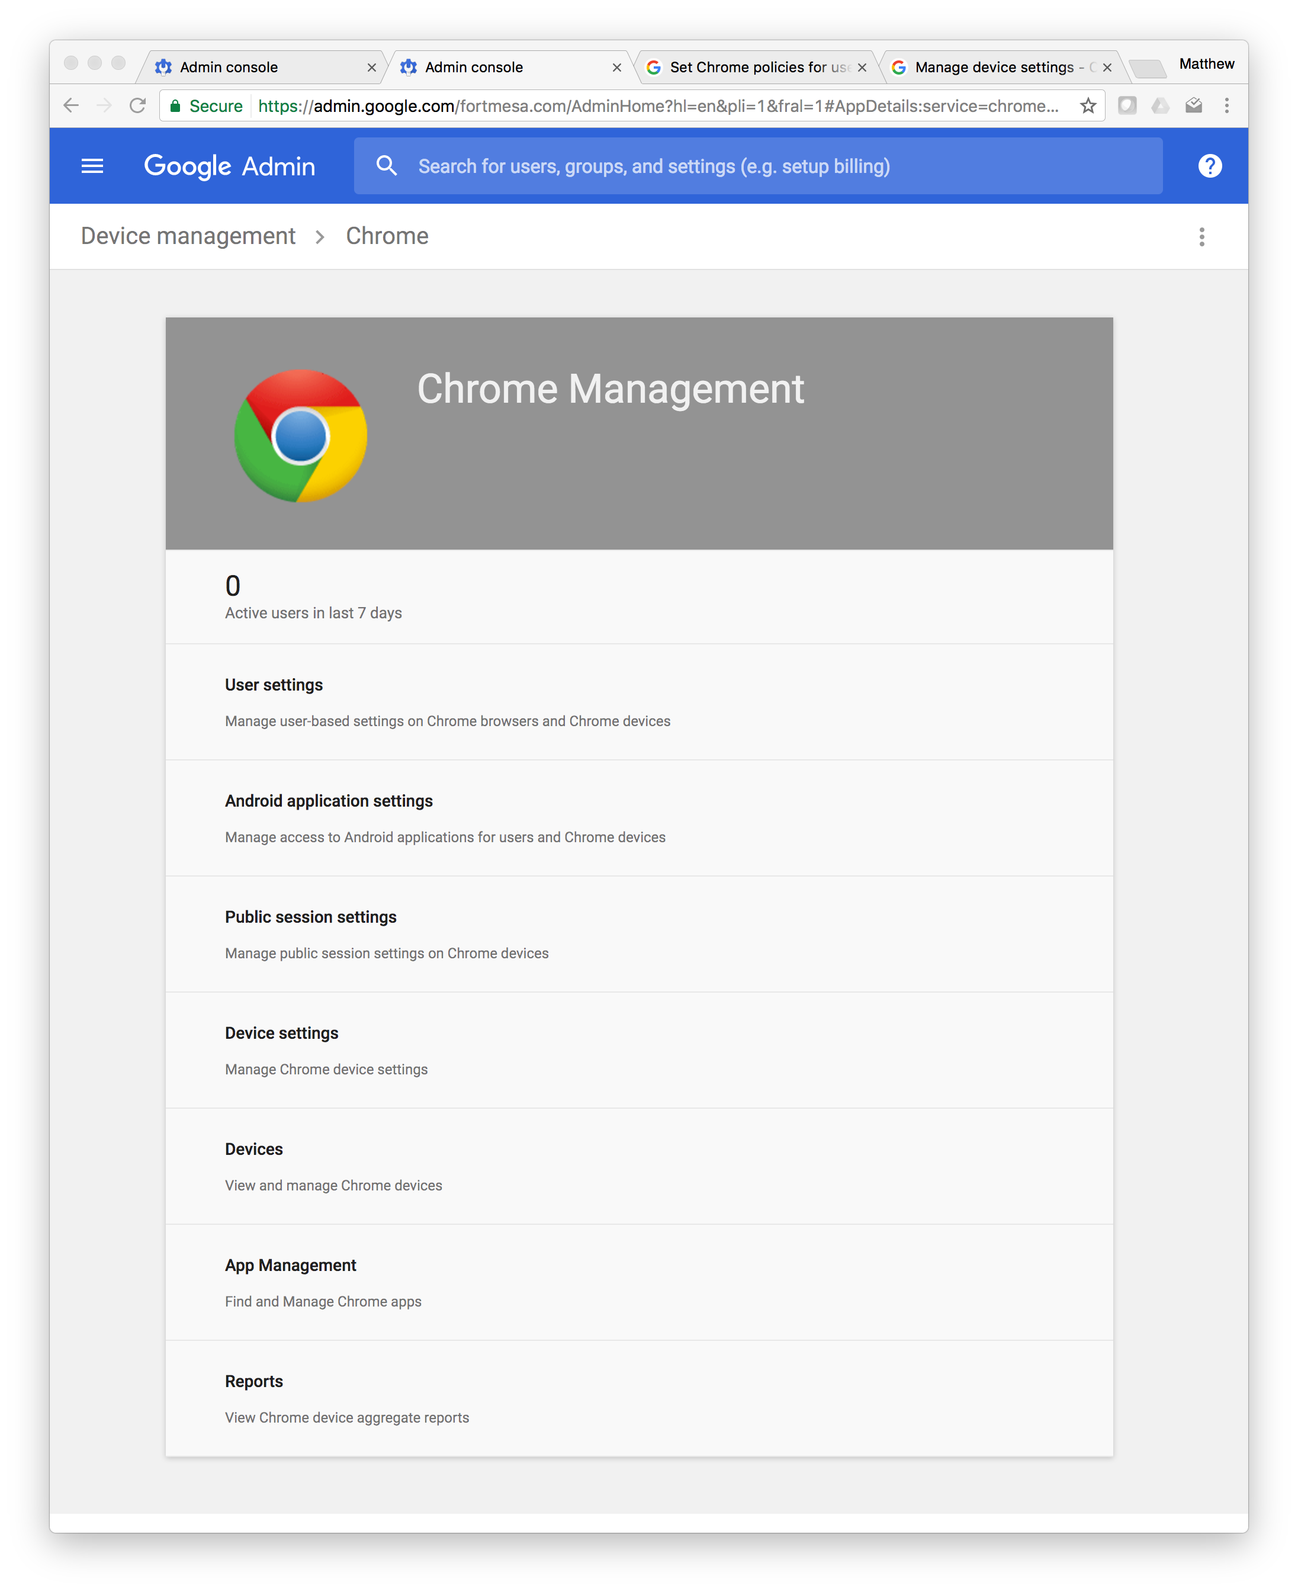
Task: Click the Chrome logo in the banner
Action: [x=301, y=436]
